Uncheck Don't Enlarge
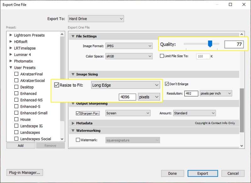This screenshot has width=251, height=183. point(167,84)
